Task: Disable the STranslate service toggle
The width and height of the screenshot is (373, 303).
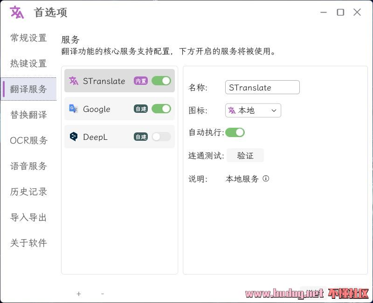Action: 161,81
